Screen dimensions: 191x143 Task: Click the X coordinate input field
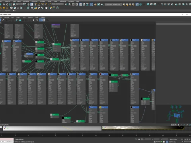[148, 139]
